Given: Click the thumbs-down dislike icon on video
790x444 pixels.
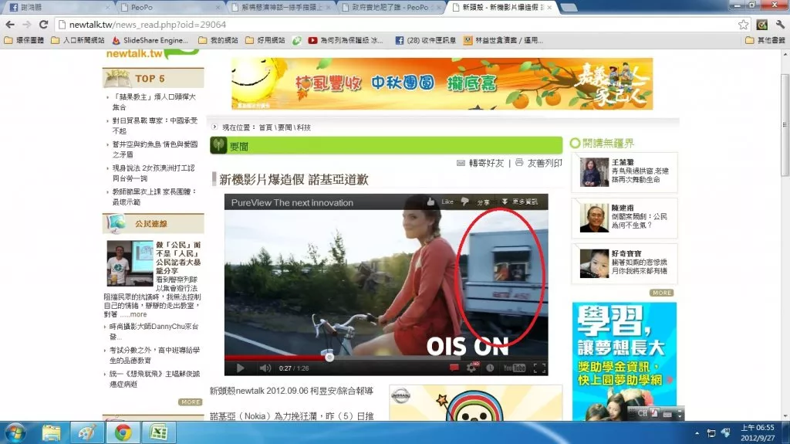Looking at the screenshot, I should (x=464, y=202).
